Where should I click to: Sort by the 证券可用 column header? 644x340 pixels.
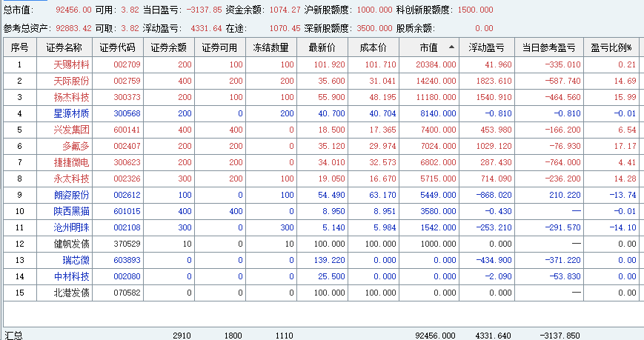[220, 47]
